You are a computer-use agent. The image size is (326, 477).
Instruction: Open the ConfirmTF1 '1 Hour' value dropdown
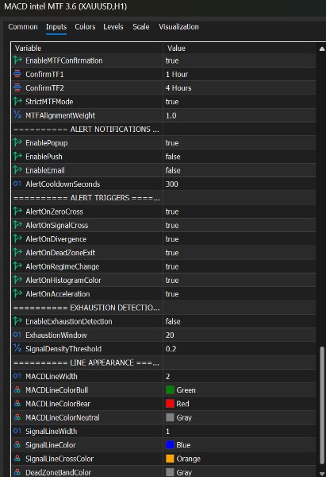pos(240,74)
